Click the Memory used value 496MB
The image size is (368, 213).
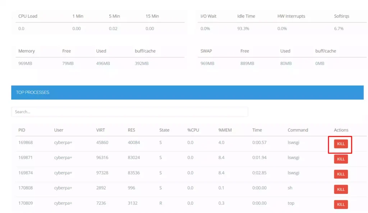click(x=103, y=63)
